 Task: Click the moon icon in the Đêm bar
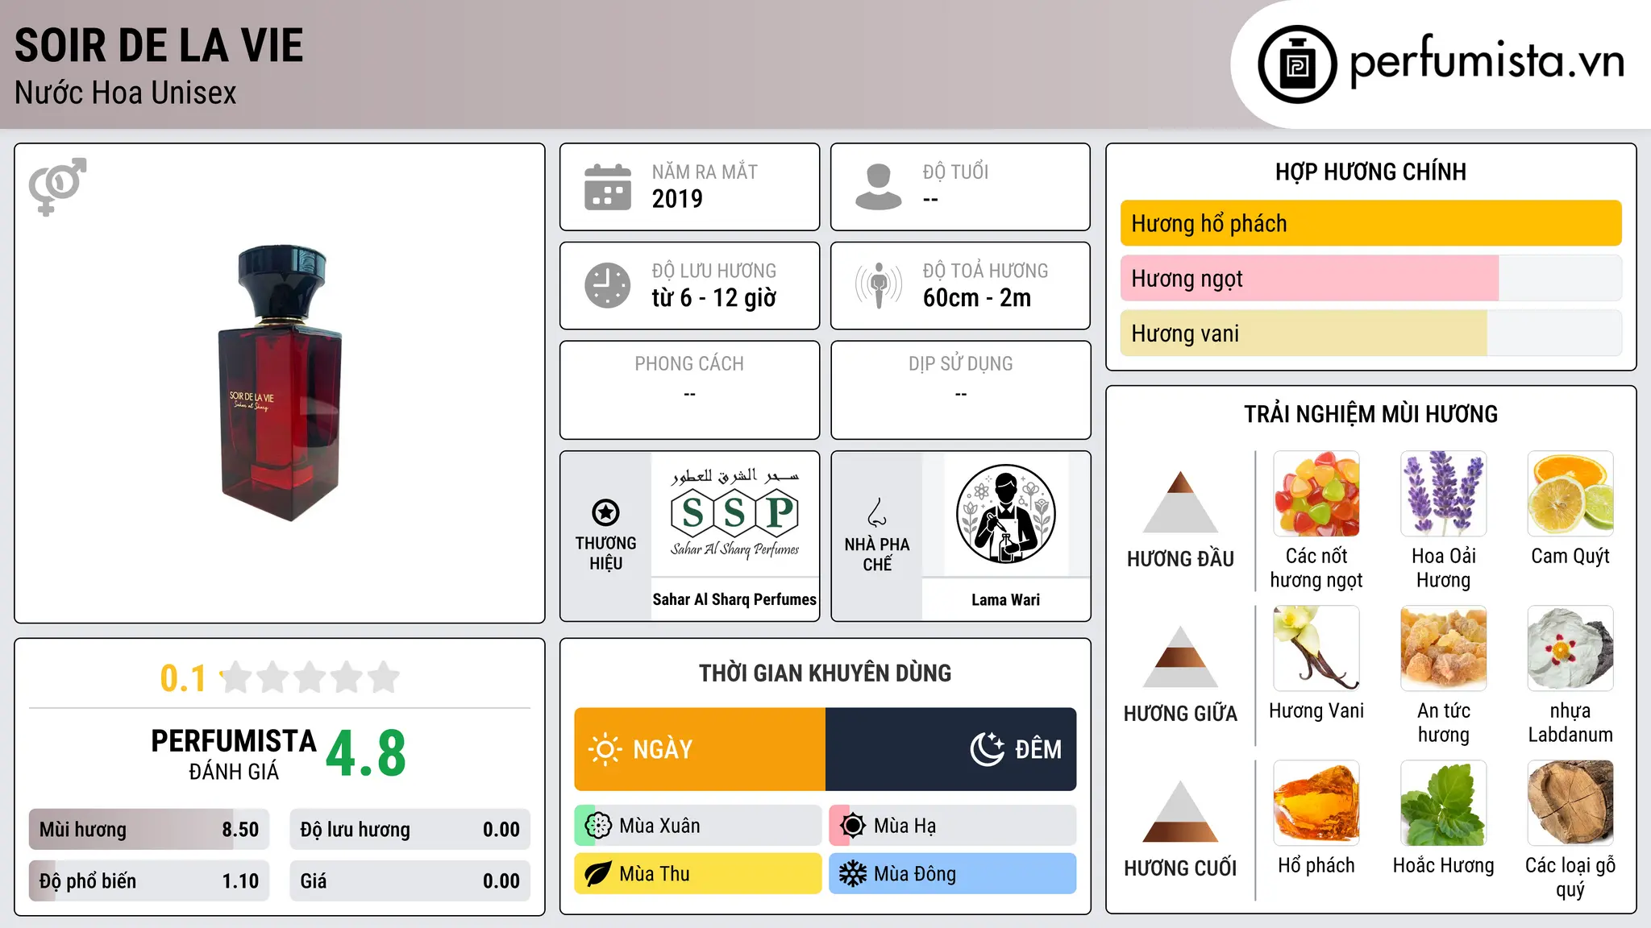coord(987,749)
